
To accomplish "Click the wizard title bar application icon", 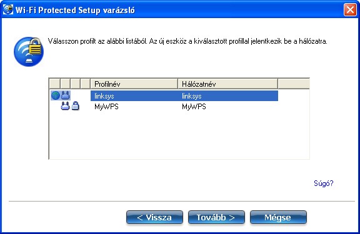I will click(8, 9).
